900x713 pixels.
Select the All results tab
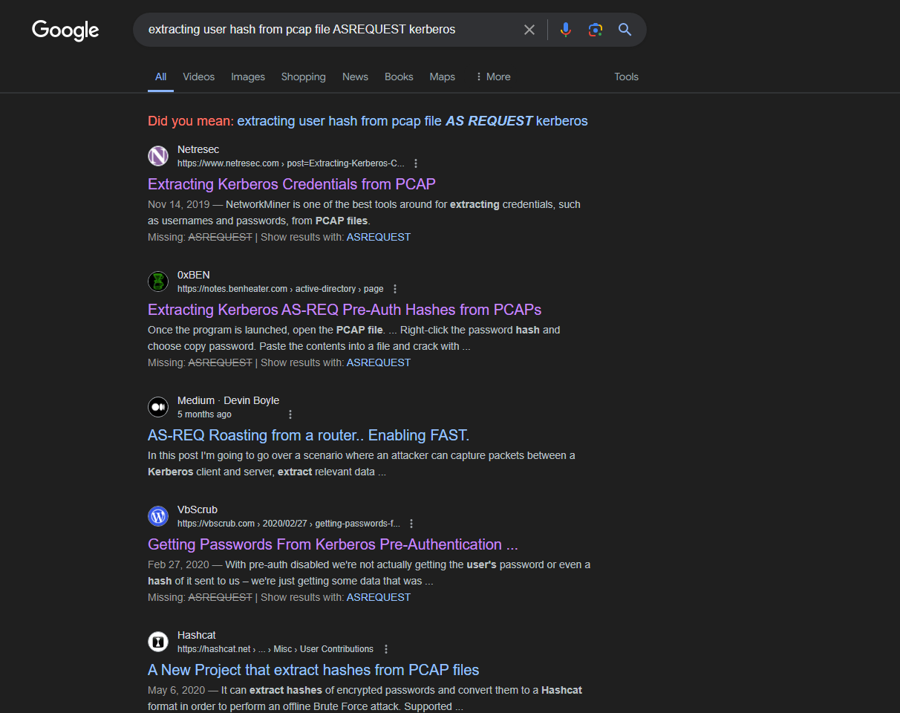click(x=160, y=76)
